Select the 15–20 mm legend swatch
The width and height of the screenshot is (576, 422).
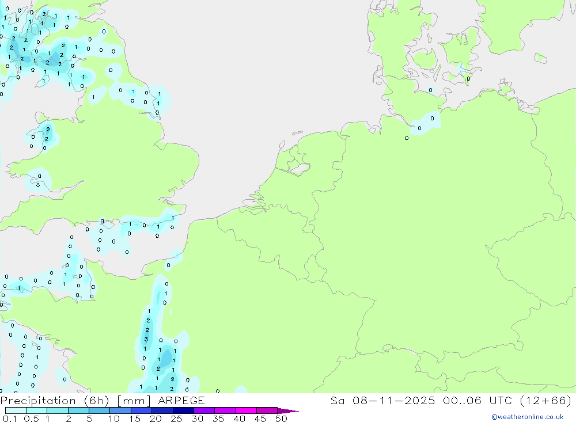142,410
